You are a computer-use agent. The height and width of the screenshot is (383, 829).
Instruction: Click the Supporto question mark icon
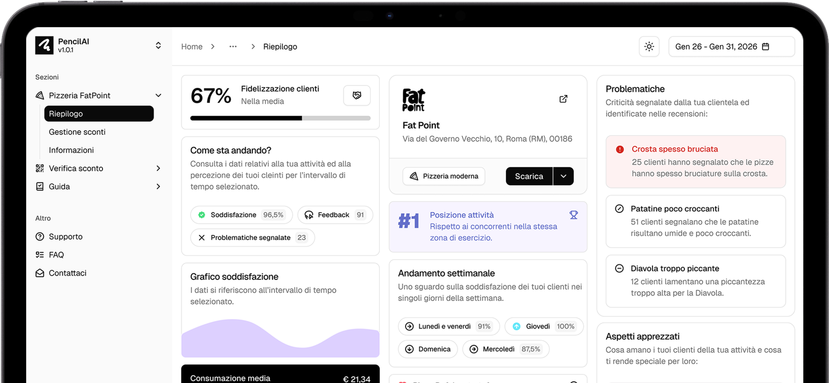40,236
